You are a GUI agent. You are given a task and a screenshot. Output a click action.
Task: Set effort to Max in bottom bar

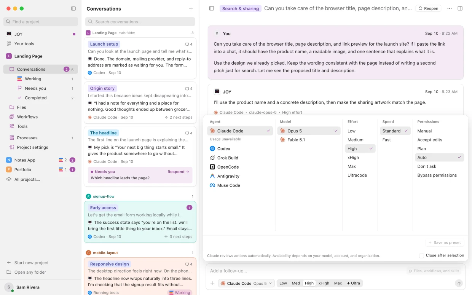(x=338, y=283)
